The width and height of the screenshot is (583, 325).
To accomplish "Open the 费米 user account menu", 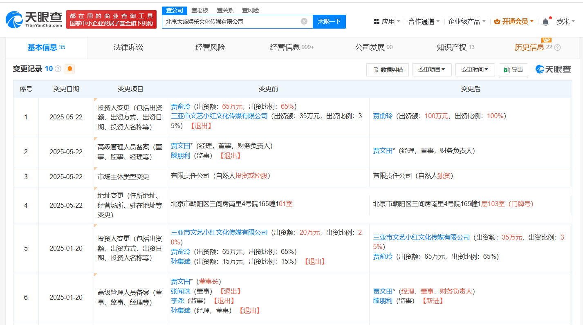I will (x=565, y=21).
